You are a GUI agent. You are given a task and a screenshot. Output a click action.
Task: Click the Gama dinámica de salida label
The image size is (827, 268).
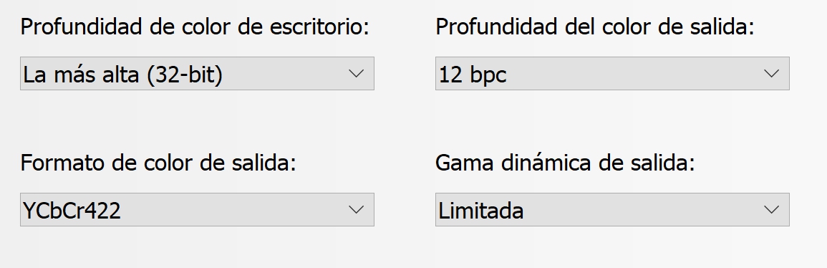[566, 163]
